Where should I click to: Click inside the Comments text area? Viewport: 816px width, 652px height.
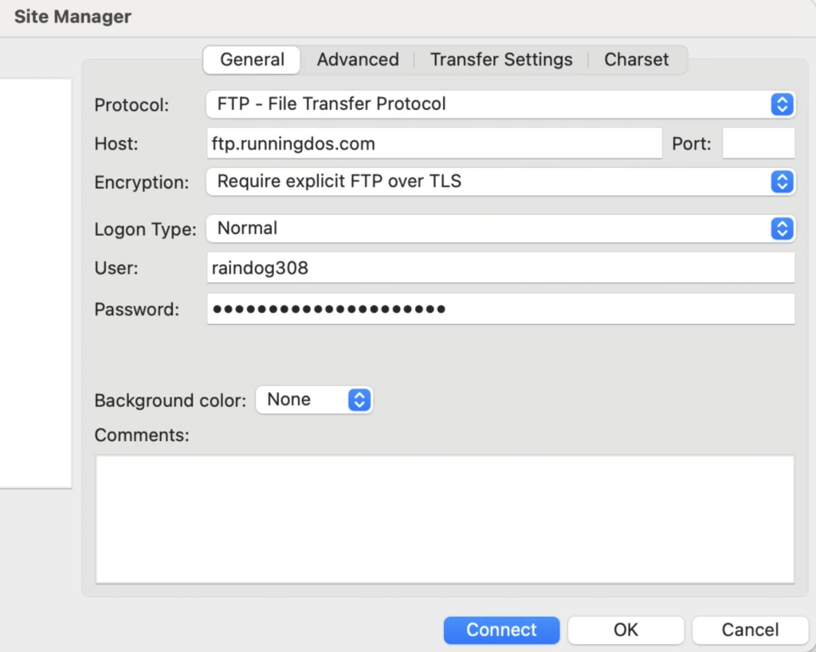(x=445, y=517)
